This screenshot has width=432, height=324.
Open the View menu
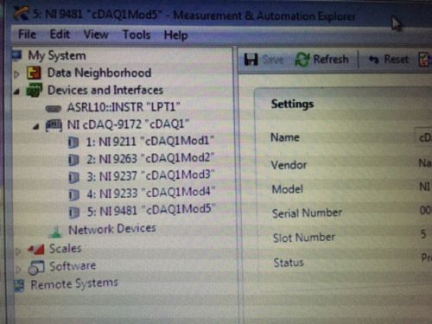pyautogui.click(x=96, y=35)
